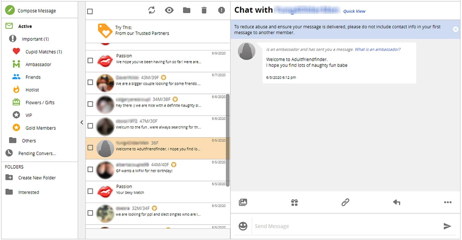Check the 34M/38F message checkbox
The height and width of the screenshot is (240, 462).
(x=90, y=104)
